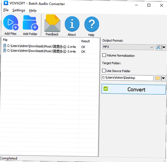The image size is (167, 162).
Task: Minimize the Batch Audio Converter window
Action: [x=136, y=5]
